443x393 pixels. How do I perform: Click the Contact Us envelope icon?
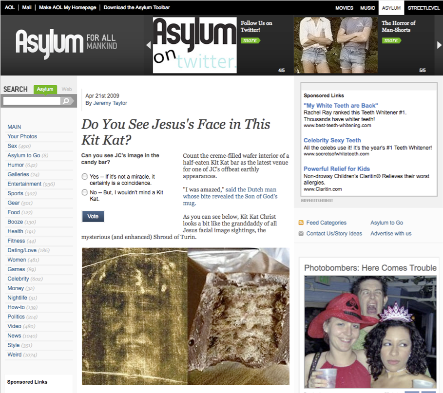click(x=301, y=233)
